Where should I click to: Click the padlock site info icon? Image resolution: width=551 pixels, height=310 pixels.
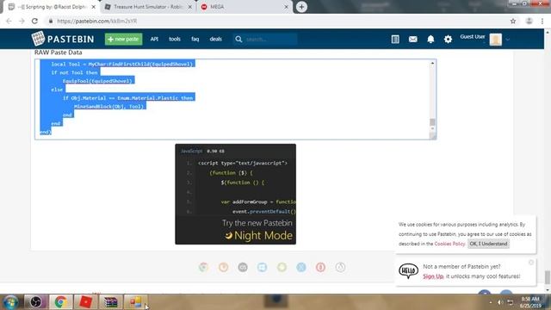pyautogui.click(x=51, y=21)
